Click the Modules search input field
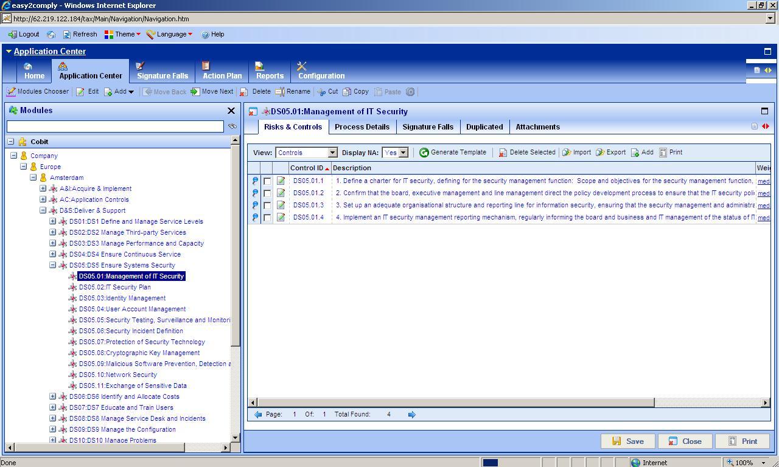This screenshot has width=779, height=467. [115, 126]
